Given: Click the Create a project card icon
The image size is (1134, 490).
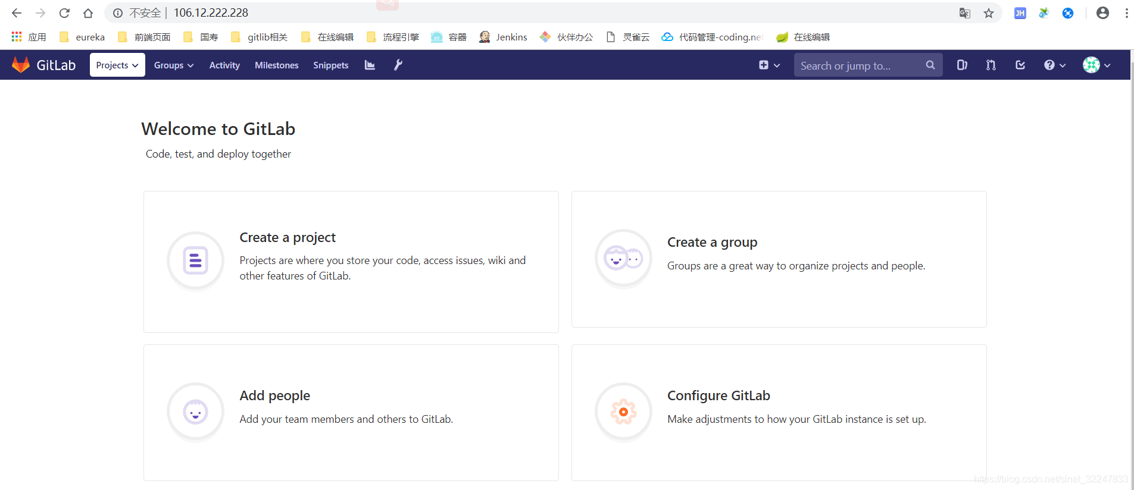Looking at the screenshot, I should 195,260.
